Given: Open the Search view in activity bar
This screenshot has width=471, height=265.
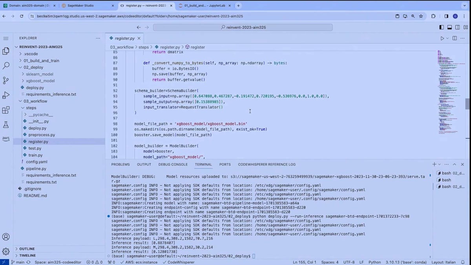Looking at the screenshot, I should click(x=6, y=66).
